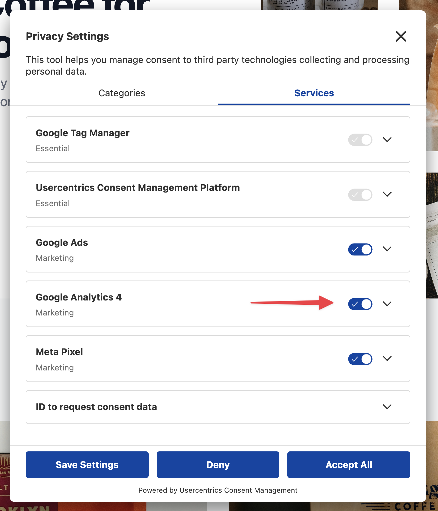The width and height of the screenshot is (438, 511).
Task: Click the Google Ads title
Action: click(62, 243)
